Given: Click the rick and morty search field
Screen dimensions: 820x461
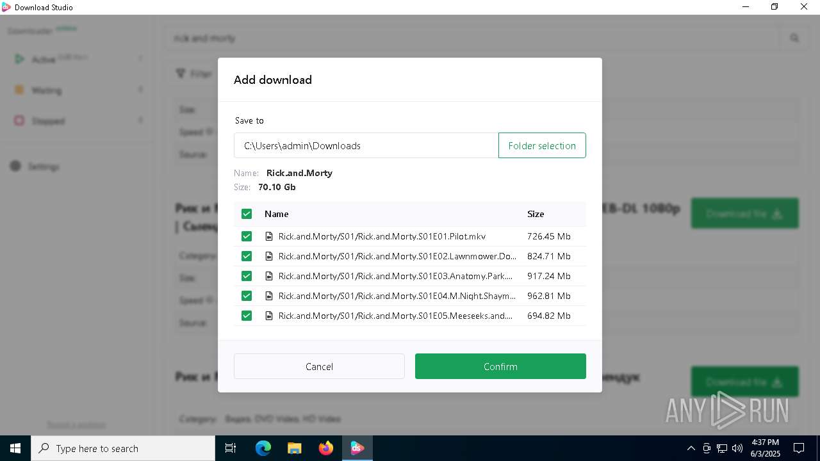Looking at the screenshot, I should pos(471,38).
